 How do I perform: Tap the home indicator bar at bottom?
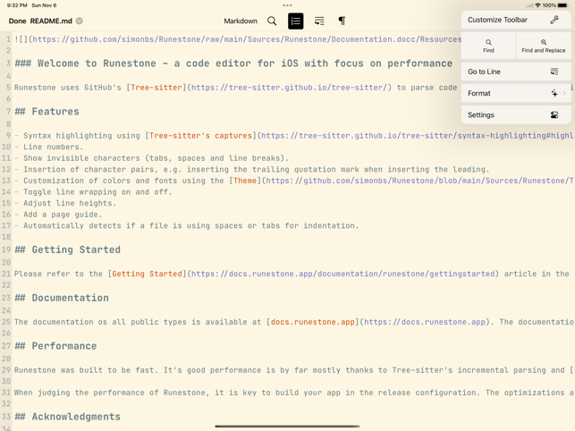pos(287,427)
